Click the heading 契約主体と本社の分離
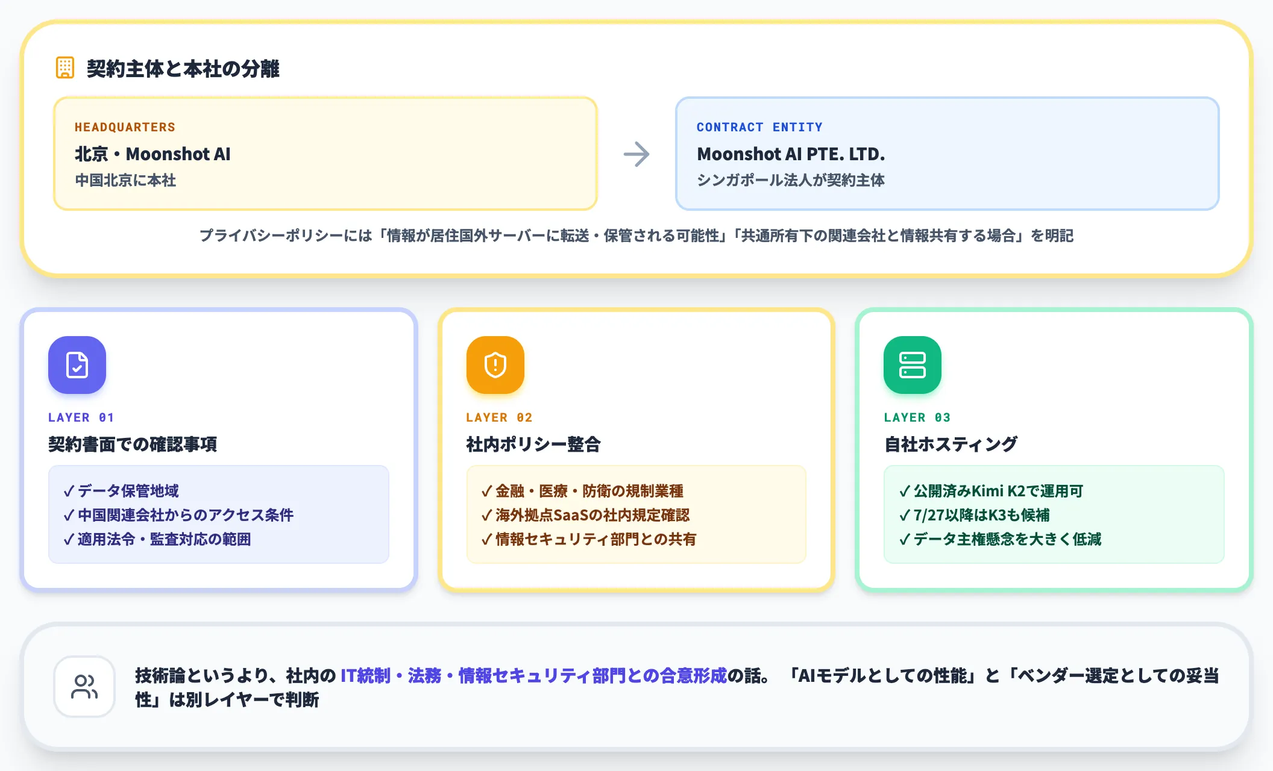1273x771 pixels. click(x=183, y=69)
